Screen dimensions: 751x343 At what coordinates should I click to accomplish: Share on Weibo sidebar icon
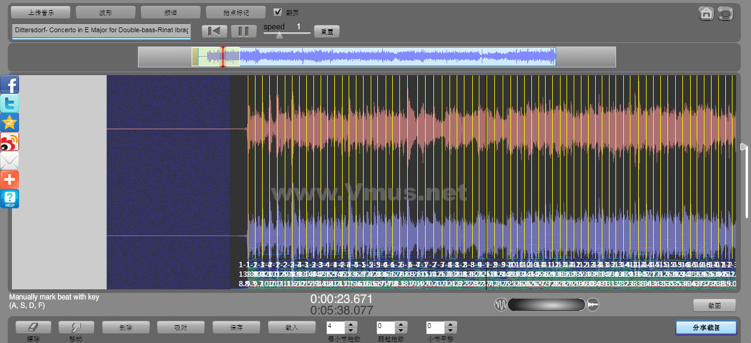point(10,141)
